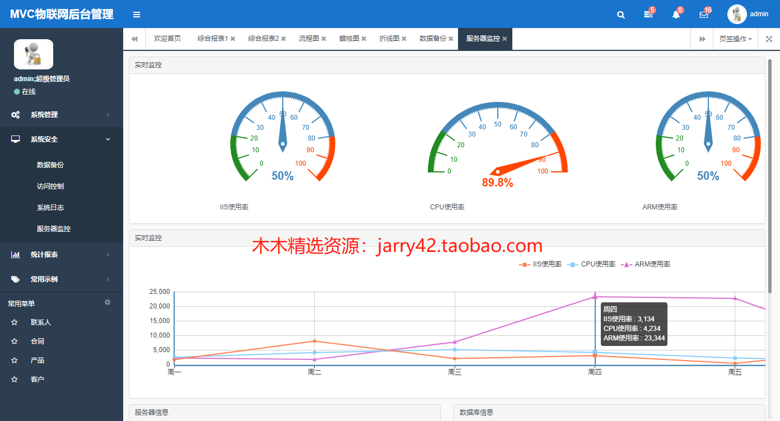Open the 产品 shortcut
This screenshot has width=780, height=421.
tap(38, 361)
